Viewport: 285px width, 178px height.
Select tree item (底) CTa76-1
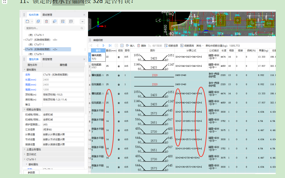(36, 35)
